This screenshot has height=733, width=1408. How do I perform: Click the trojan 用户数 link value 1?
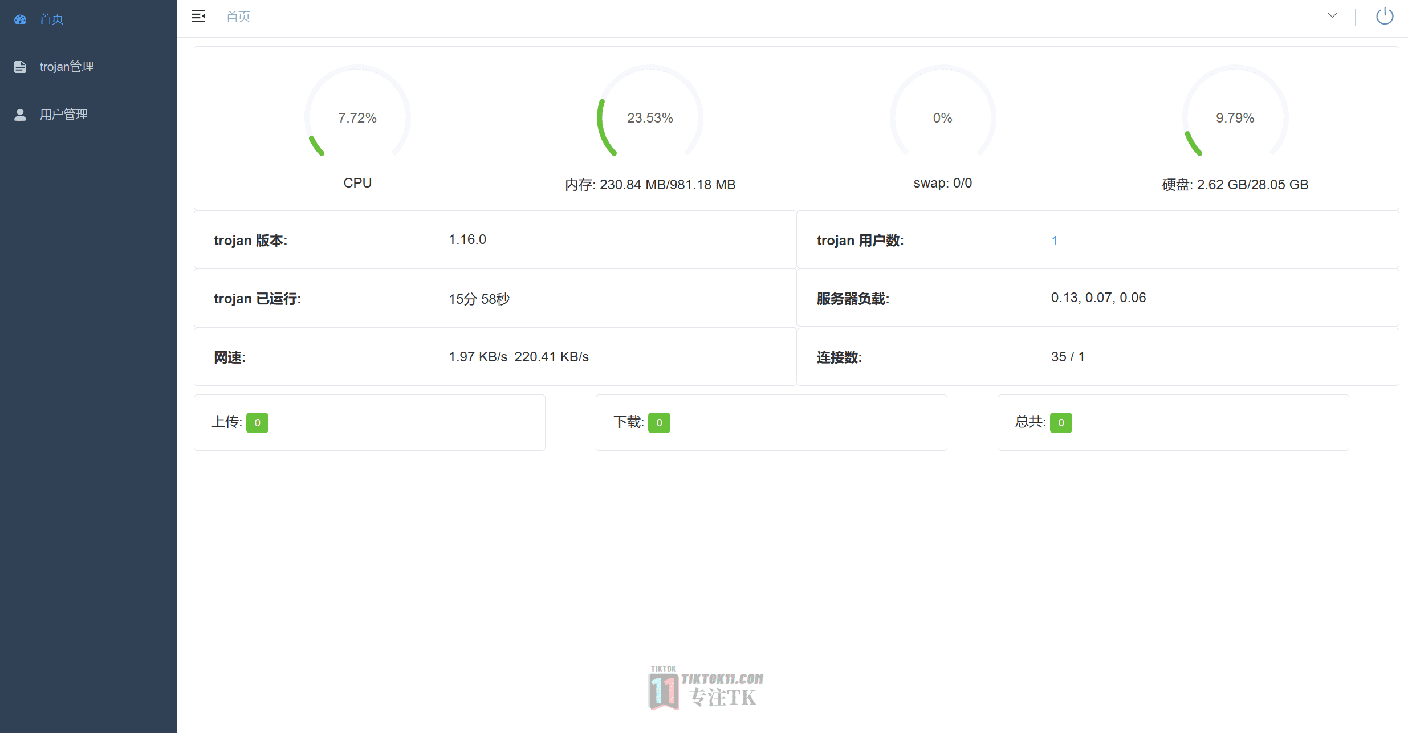1055,241
